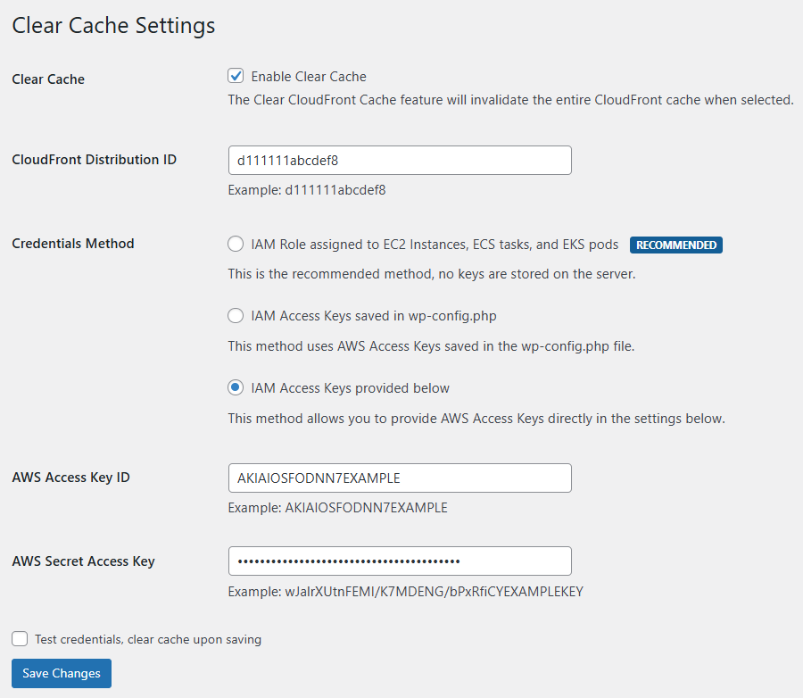Click the Credentials Method row label
Viewport: 803px width, 698px height.
(x=73, y=244)
